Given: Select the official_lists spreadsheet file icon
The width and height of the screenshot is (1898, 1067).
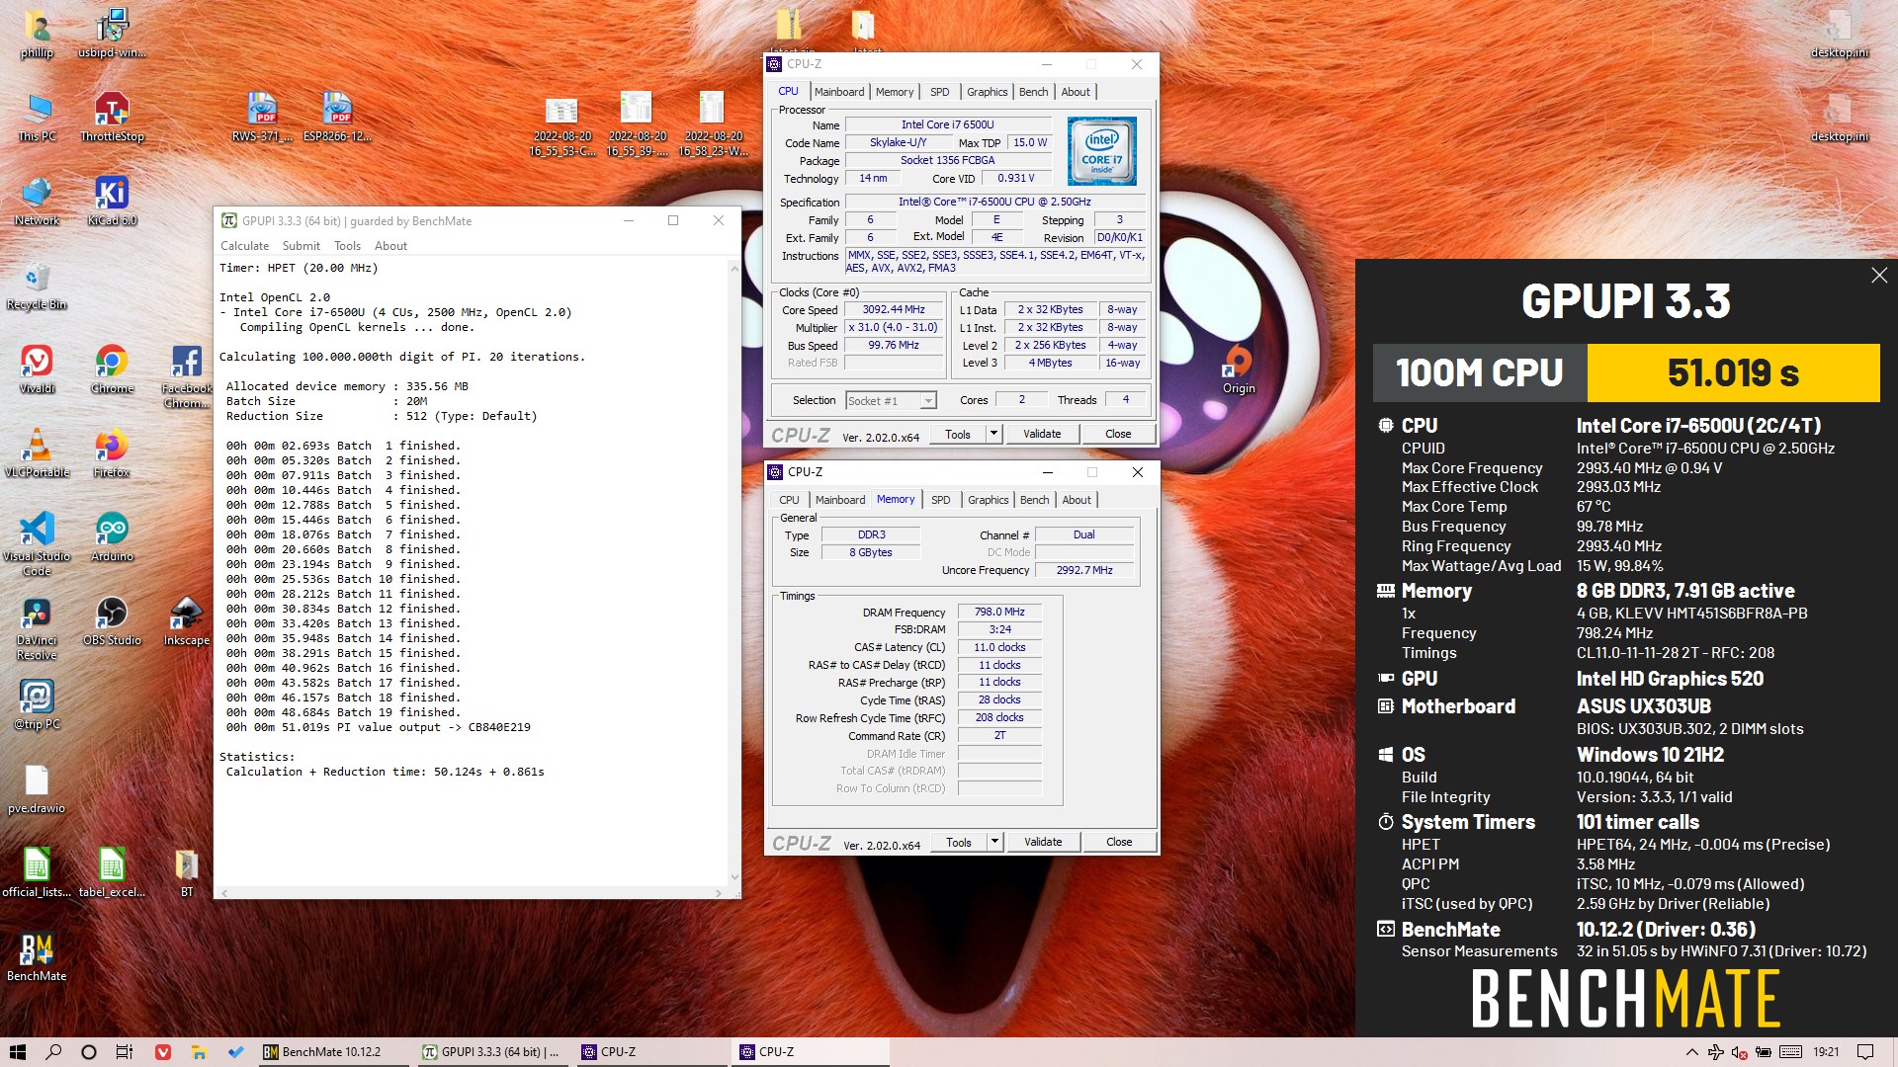Looking at the screenshot, I should [37, 872].
